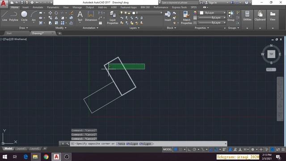Select the CPolygon option in command line
The image size is (286, 161).
coord(145,144)
